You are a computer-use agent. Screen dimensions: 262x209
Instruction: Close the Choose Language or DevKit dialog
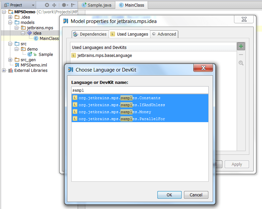click(203, 68)
